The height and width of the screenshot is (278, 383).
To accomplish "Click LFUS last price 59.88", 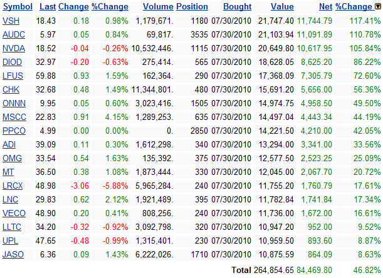I will (46, 76).
